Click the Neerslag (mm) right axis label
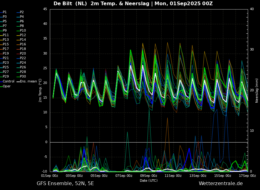260x190 pixels. click(257, 90)
